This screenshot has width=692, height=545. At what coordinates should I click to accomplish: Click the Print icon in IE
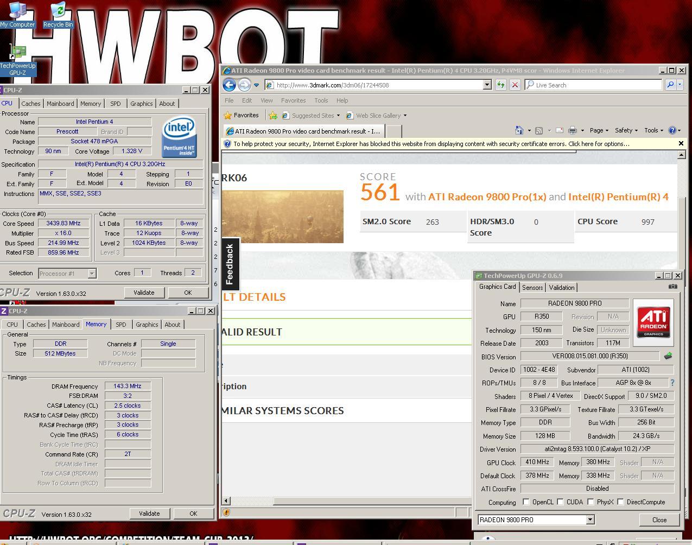572,130
